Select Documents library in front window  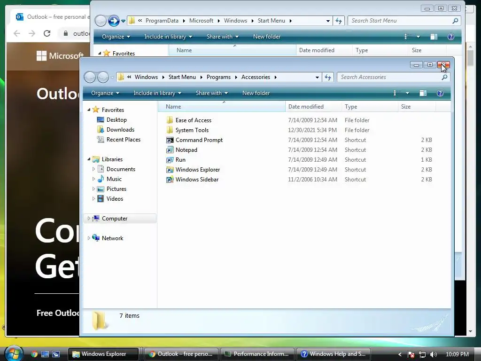[x=121, y=169]
